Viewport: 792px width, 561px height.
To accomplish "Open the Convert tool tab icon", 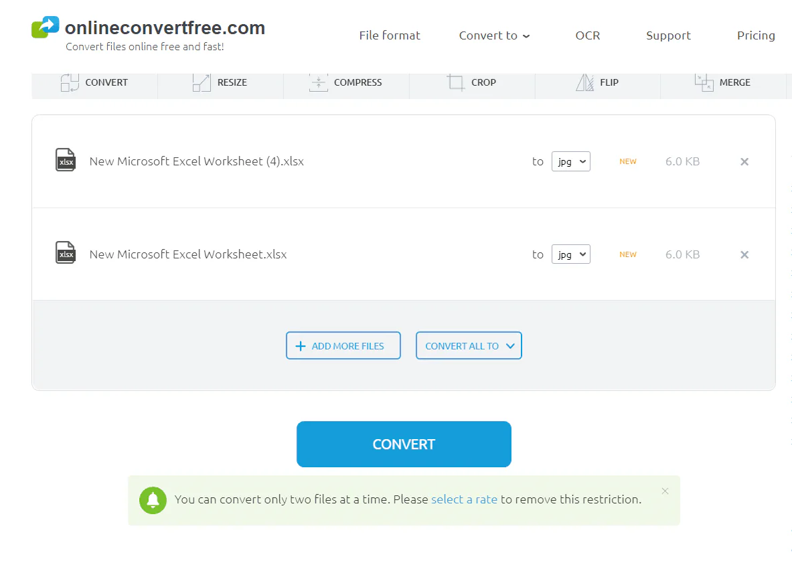I will pos(70,82).
